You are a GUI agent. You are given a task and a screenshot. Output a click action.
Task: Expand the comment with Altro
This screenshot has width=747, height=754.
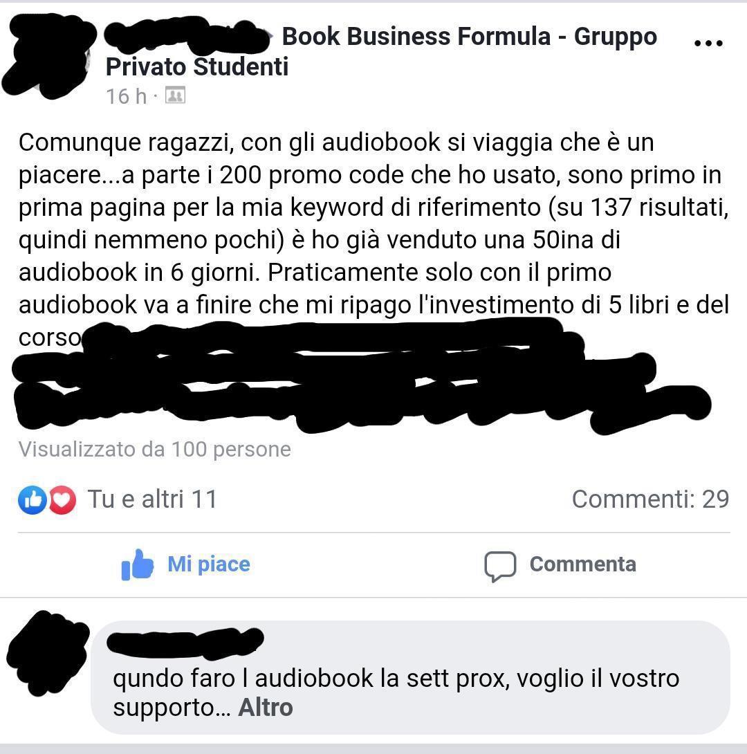[266, 708]
